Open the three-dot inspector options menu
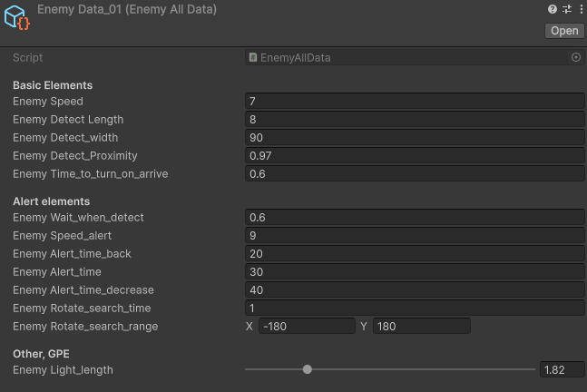This screenshot has height=392, width=587. (581, 9)
